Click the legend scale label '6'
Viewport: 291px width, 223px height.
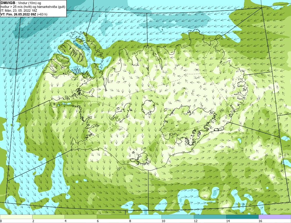(x=98, y=221)
